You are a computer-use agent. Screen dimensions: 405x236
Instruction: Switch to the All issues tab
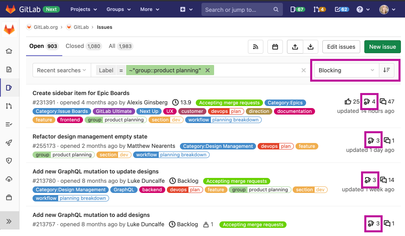(120, 46)
